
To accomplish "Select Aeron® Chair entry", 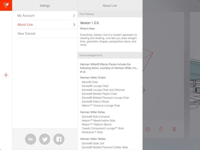I will point(90,82).
